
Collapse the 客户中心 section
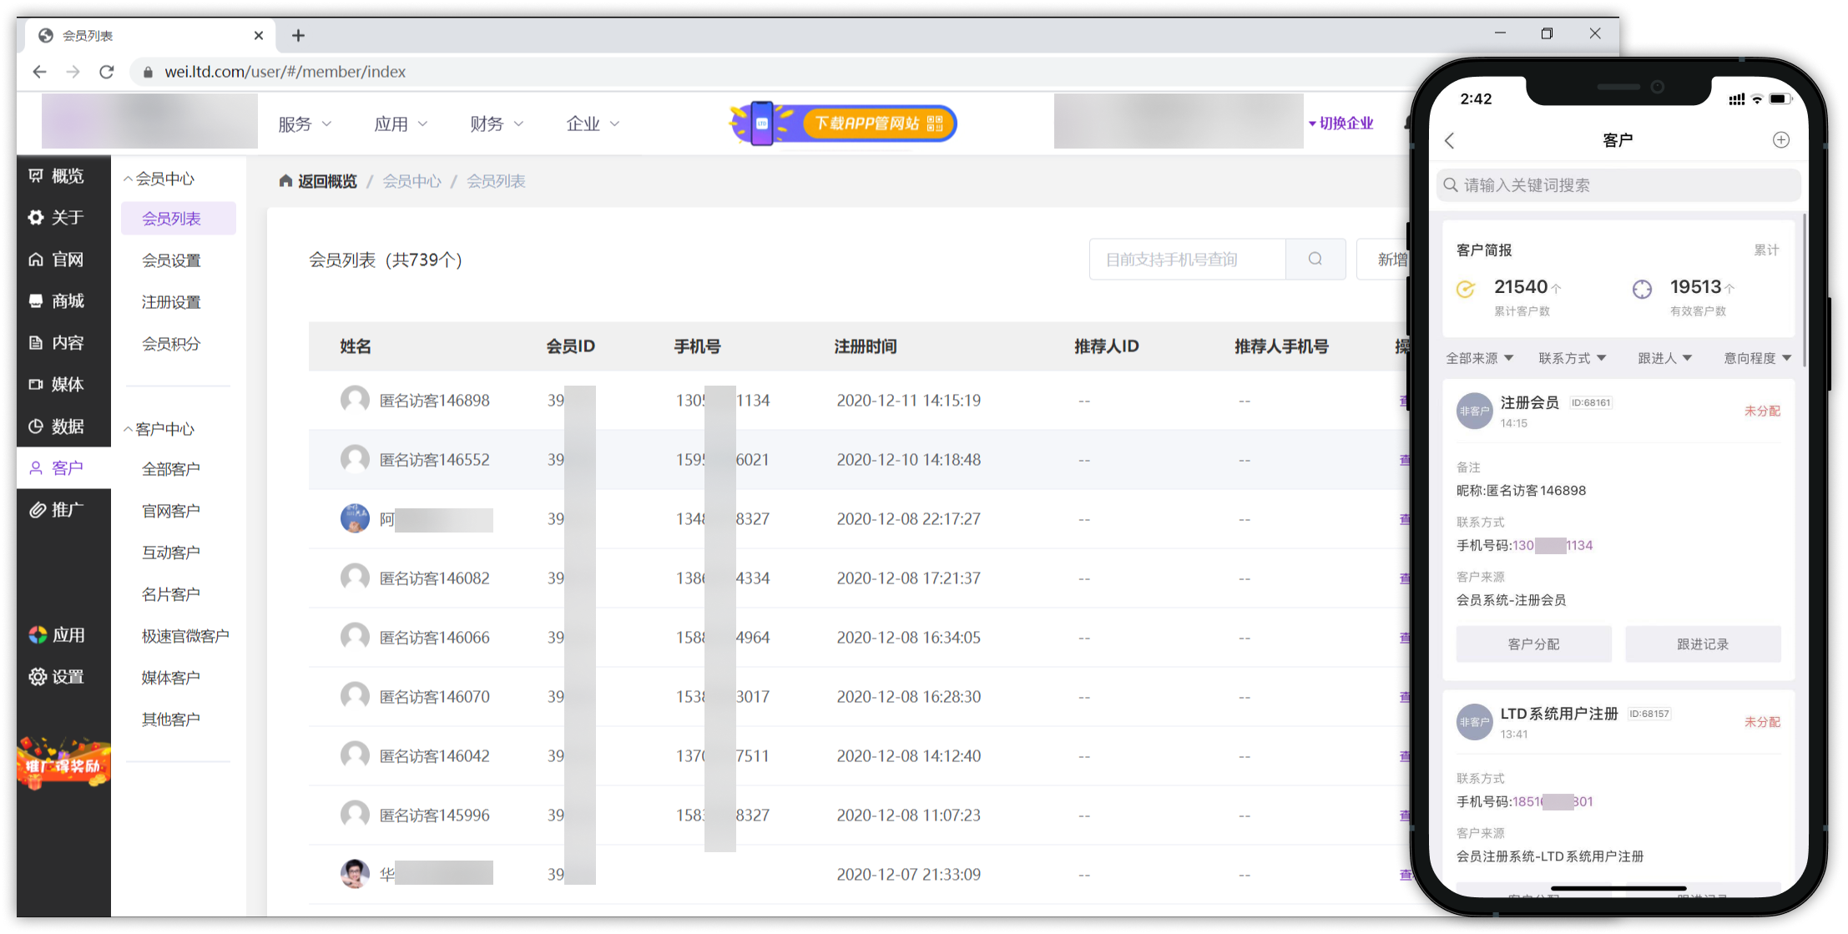pyautogui.click(x=159, y=429)
